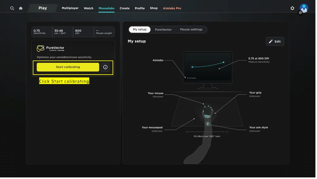Open the PureVector info icon
The image size is (317, 179).
[105, 67]
